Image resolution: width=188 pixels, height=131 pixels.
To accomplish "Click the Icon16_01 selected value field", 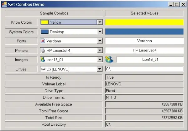I will 150,59.
